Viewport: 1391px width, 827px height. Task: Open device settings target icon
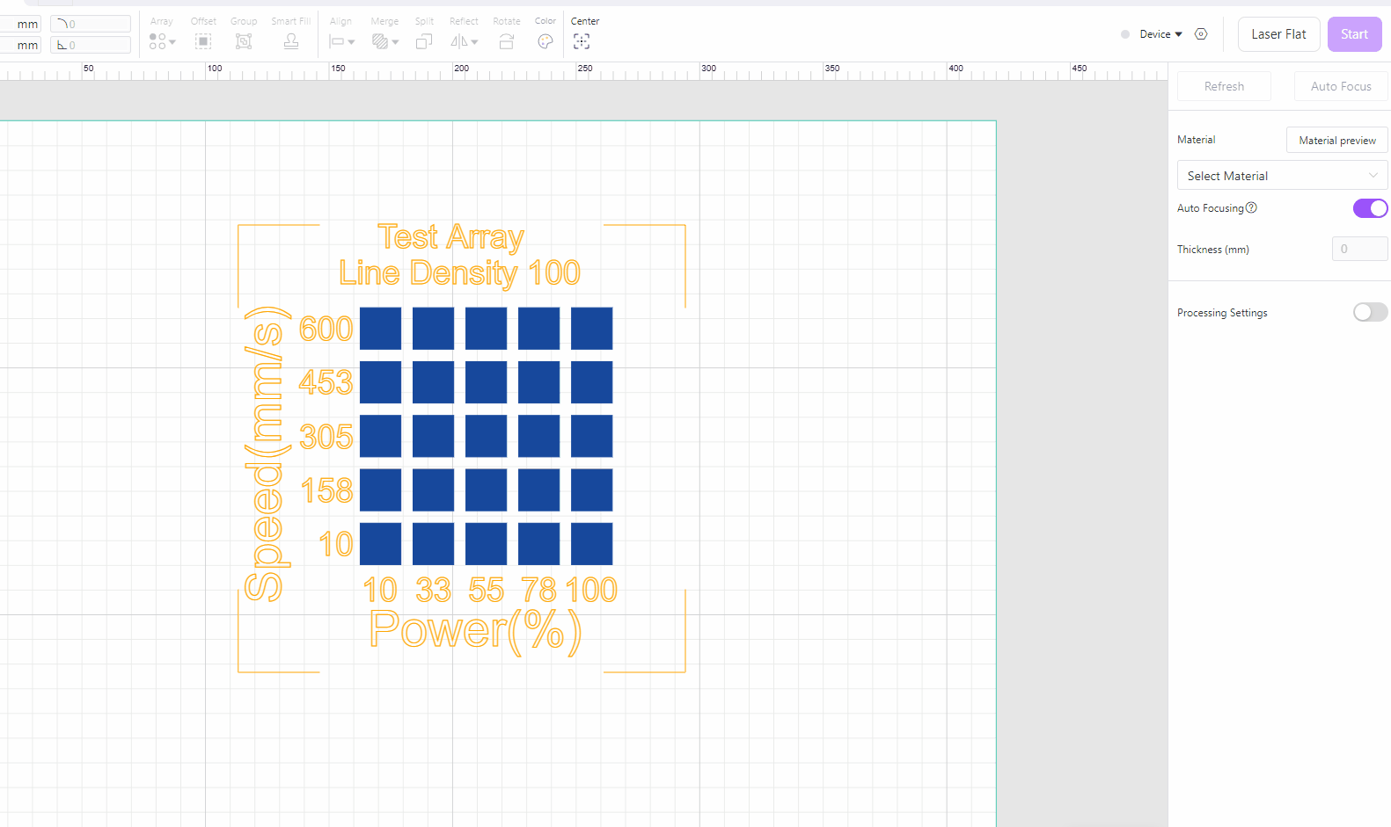[1201, 34]
